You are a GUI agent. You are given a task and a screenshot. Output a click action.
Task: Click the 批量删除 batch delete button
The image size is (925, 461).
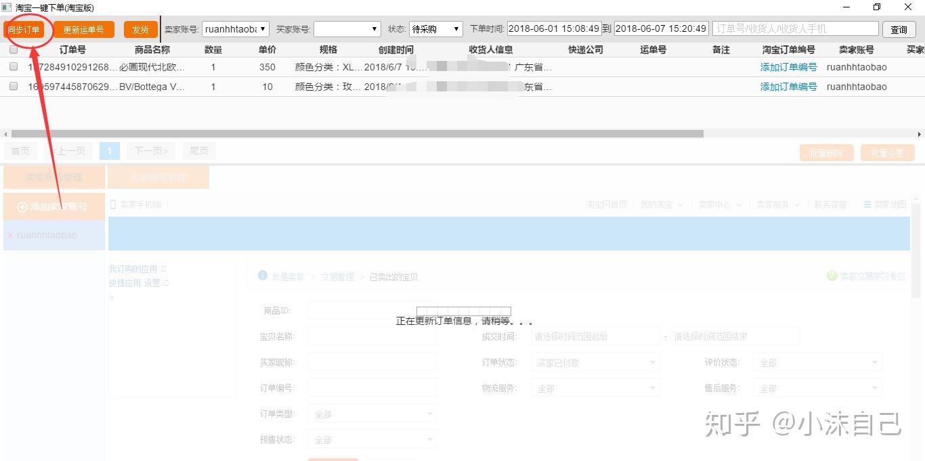pos(826,153)
